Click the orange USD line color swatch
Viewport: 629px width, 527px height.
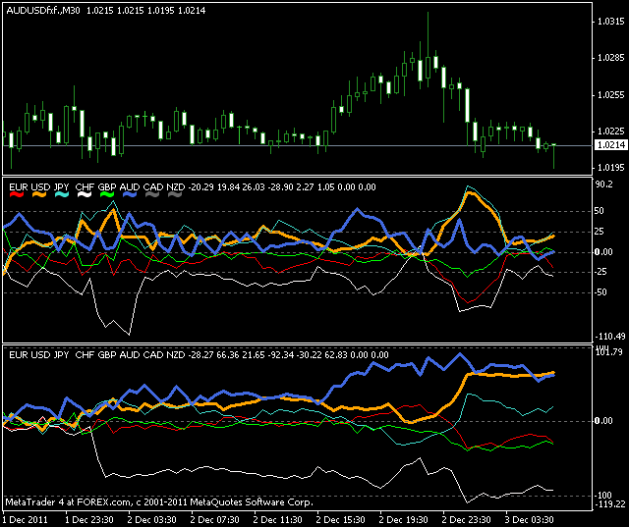tap(39, 194)
